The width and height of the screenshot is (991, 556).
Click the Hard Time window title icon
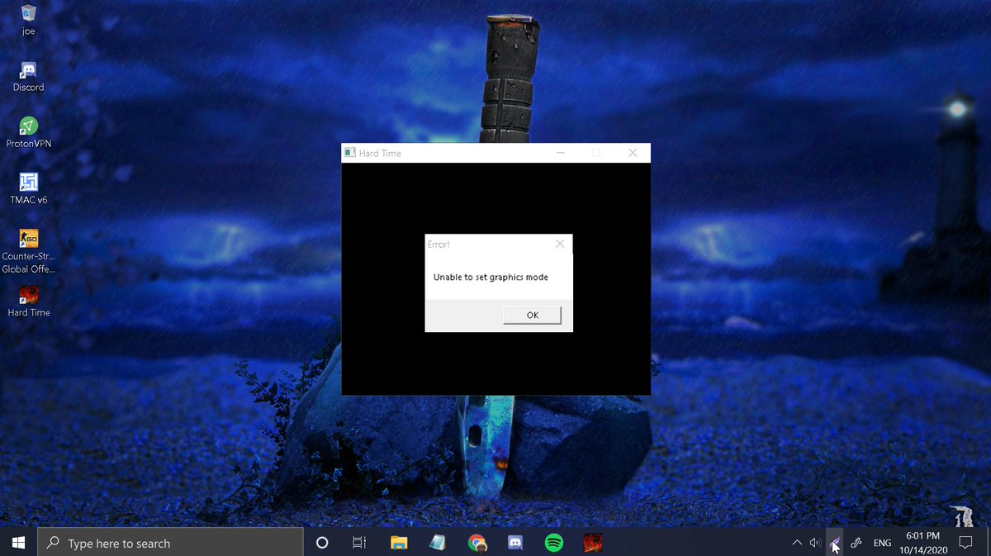350,153
